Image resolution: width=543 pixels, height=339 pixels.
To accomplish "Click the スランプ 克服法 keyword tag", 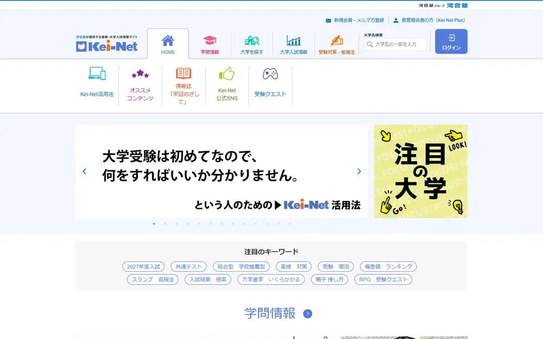I will point(153,279).
